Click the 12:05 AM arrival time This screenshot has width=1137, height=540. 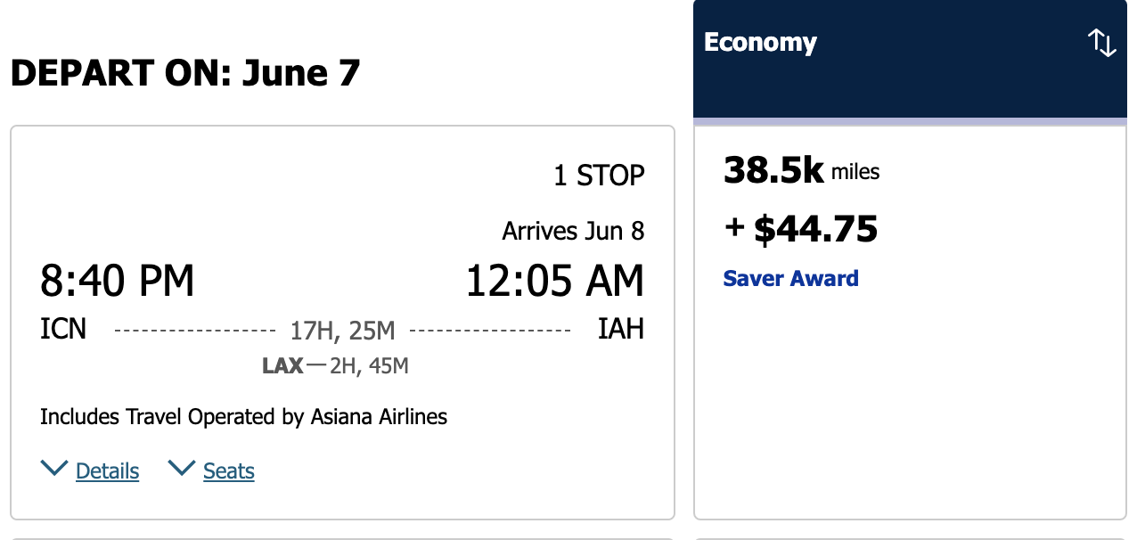pos(554,282)
